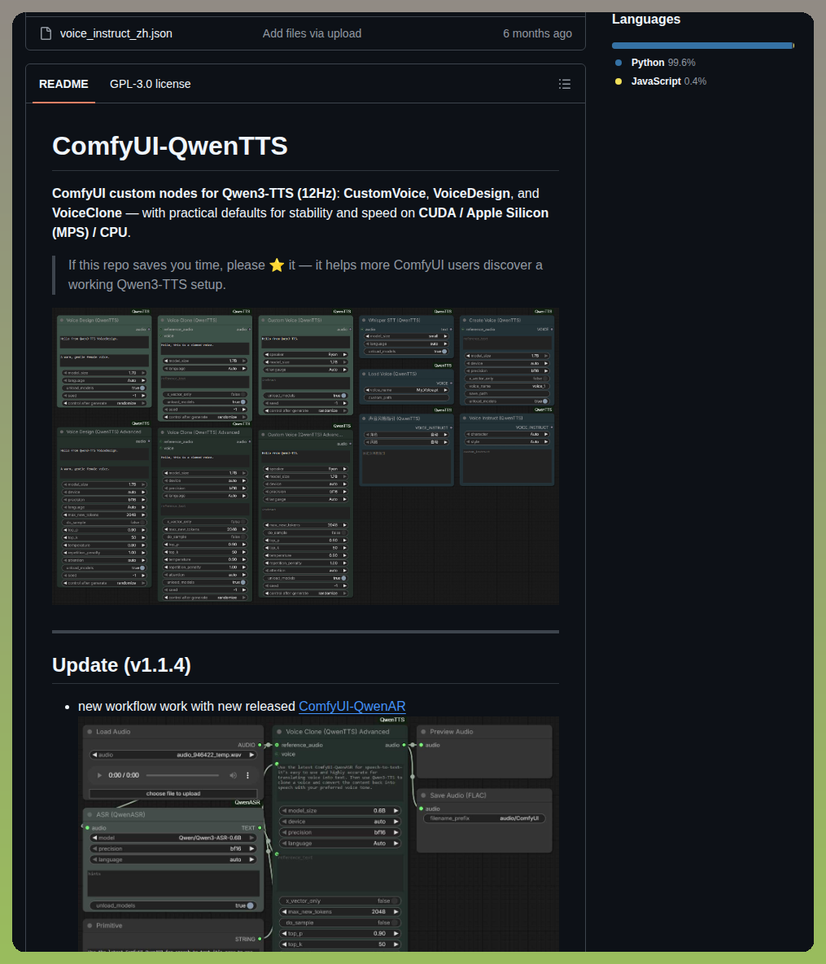826x964 pixels.
Task: Open the Qwen/Qwen3-ASR-0.6B model dropdown
Action: coord(173,838)
